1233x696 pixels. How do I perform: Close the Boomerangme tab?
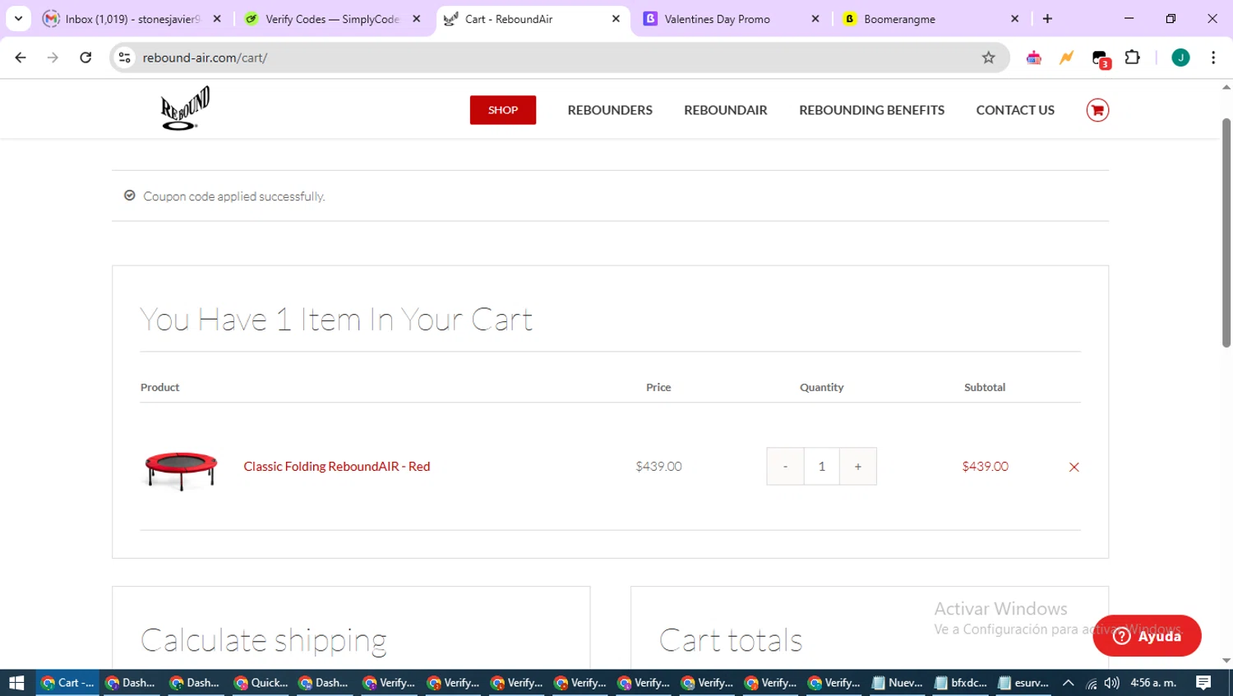tap(1014, 19)
